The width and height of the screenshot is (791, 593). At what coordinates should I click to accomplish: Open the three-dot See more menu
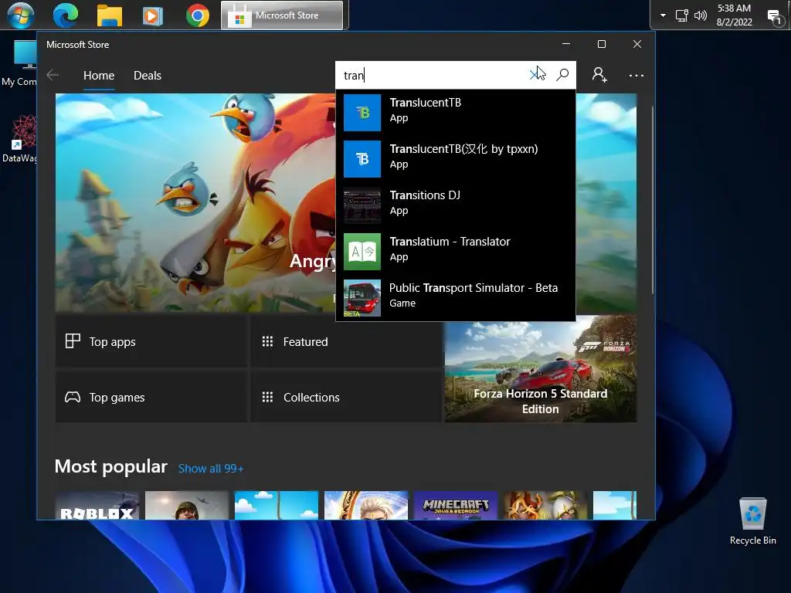tap(637, 76)
